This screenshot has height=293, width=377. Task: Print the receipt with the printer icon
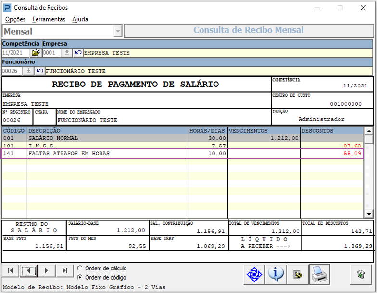319,274
